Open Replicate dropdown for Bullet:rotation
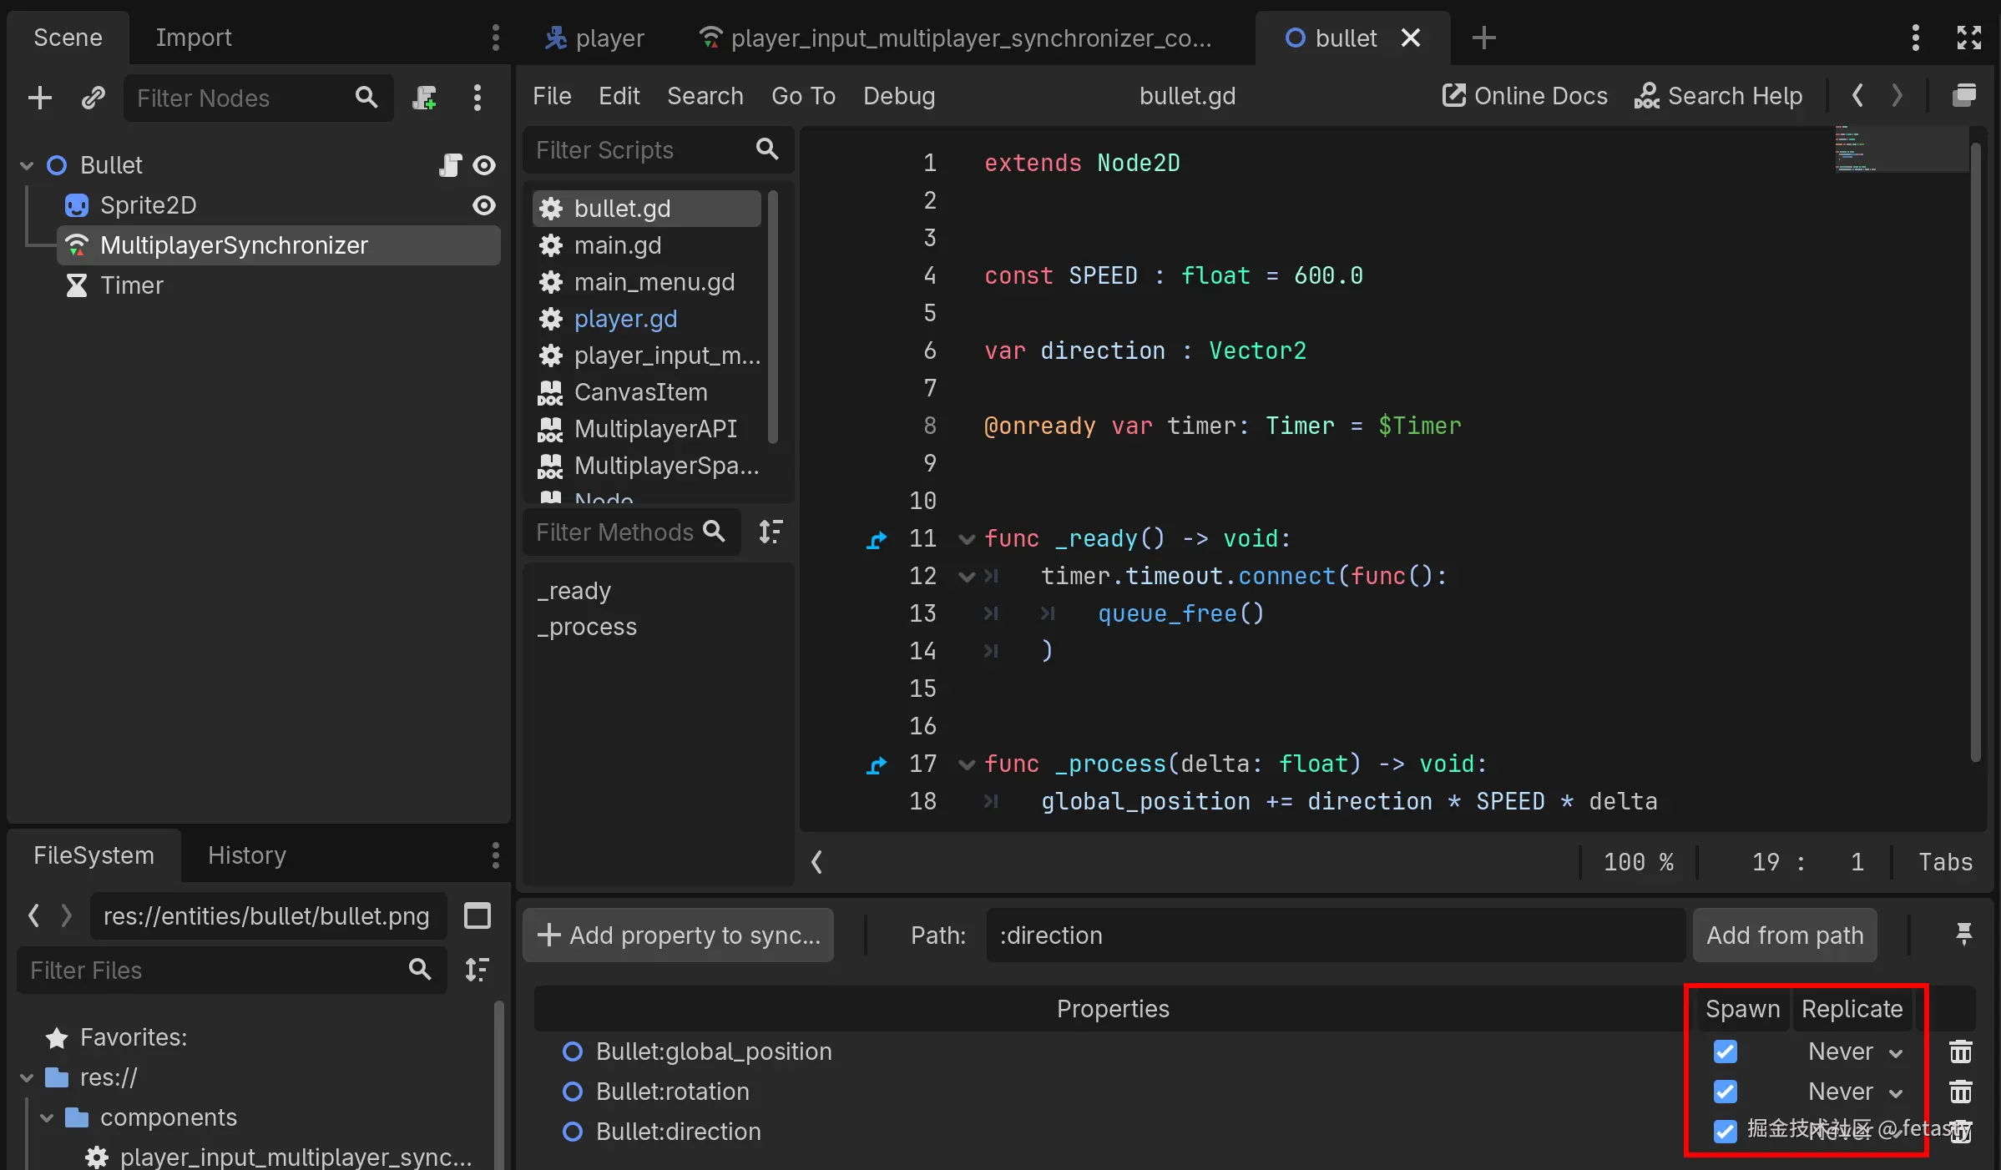This screenshot has width=2001, height=1170. tap(1855, 1092)
